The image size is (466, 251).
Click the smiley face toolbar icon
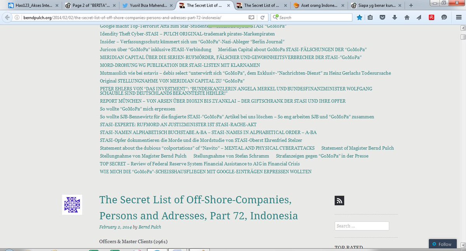point(444,17)
